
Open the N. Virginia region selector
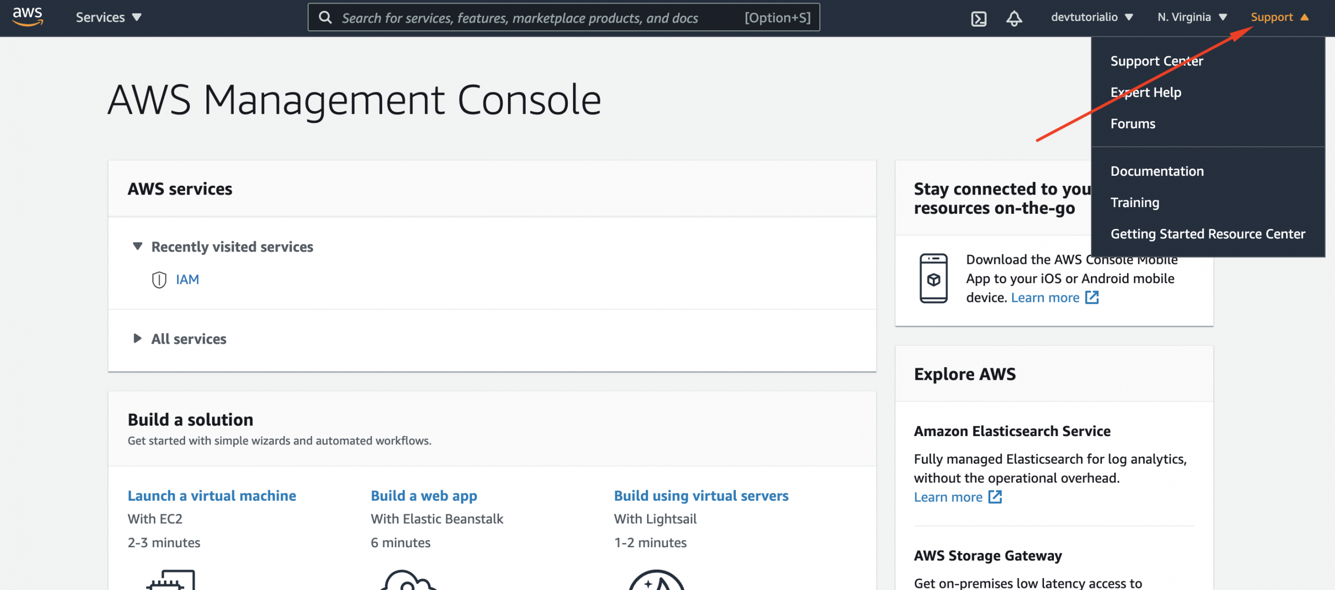1192,17
